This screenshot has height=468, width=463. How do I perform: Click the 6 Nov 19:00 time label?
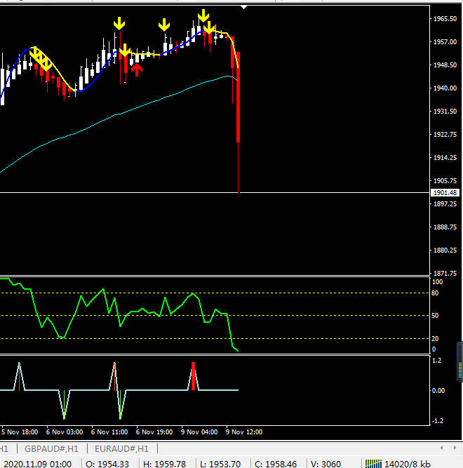(154, 432)
